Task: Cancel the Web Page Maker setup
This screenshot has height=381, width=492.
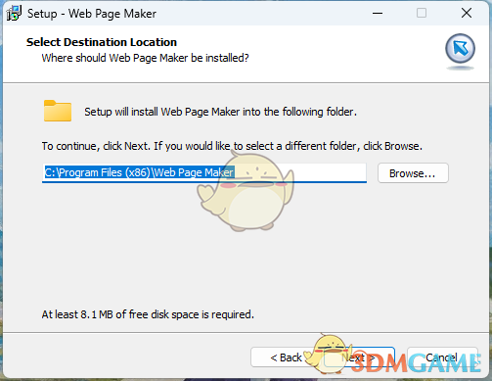Action: point(442,357)
